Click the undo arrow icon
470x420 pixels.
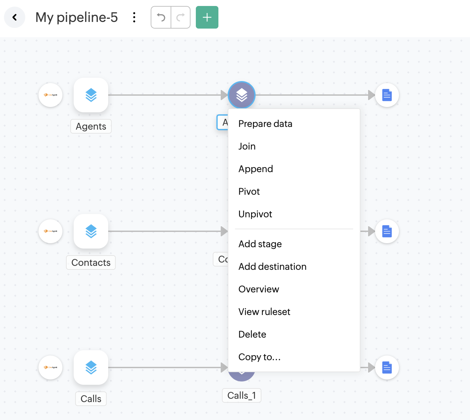(161, 17)
